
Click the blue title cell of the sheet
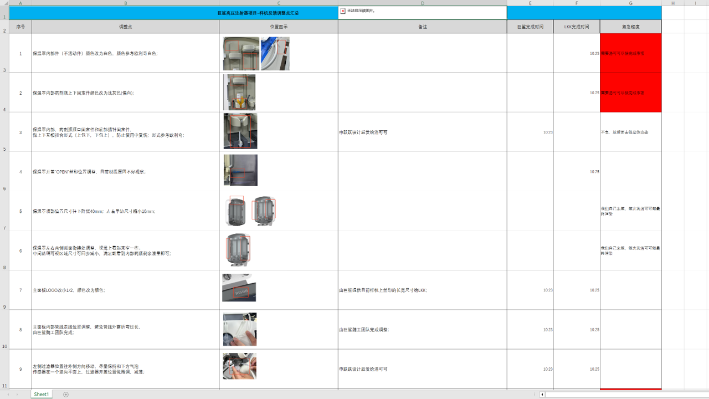click(x=258, y=13)
